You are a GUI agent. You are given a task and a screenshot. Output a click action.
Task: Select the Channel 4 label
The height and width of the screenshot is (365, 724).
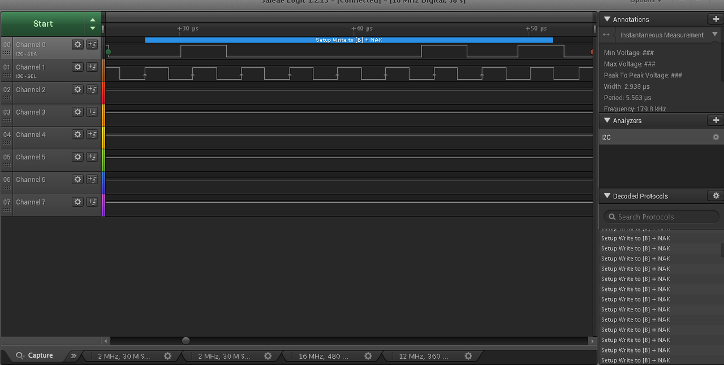31,135
